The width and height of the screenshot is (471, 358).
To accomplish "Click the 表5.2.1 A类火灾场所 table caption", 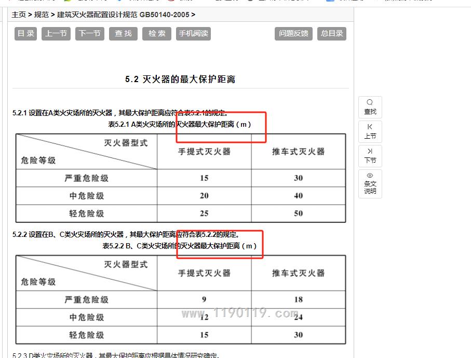I will 179,124.
